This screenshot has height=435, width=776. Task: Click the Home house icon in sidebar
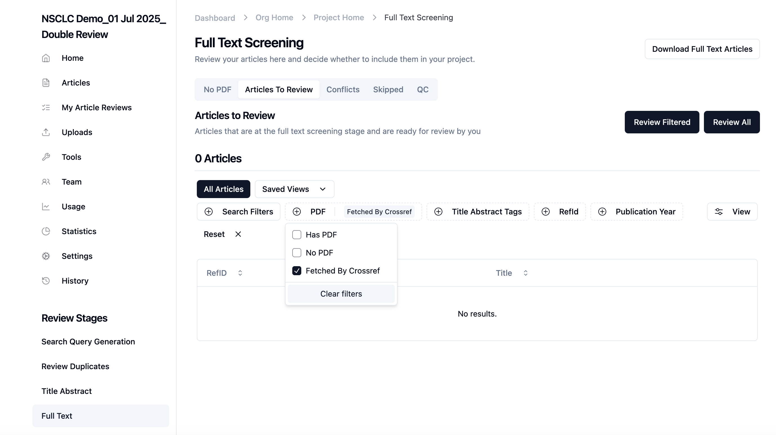(x=46, y=58)
